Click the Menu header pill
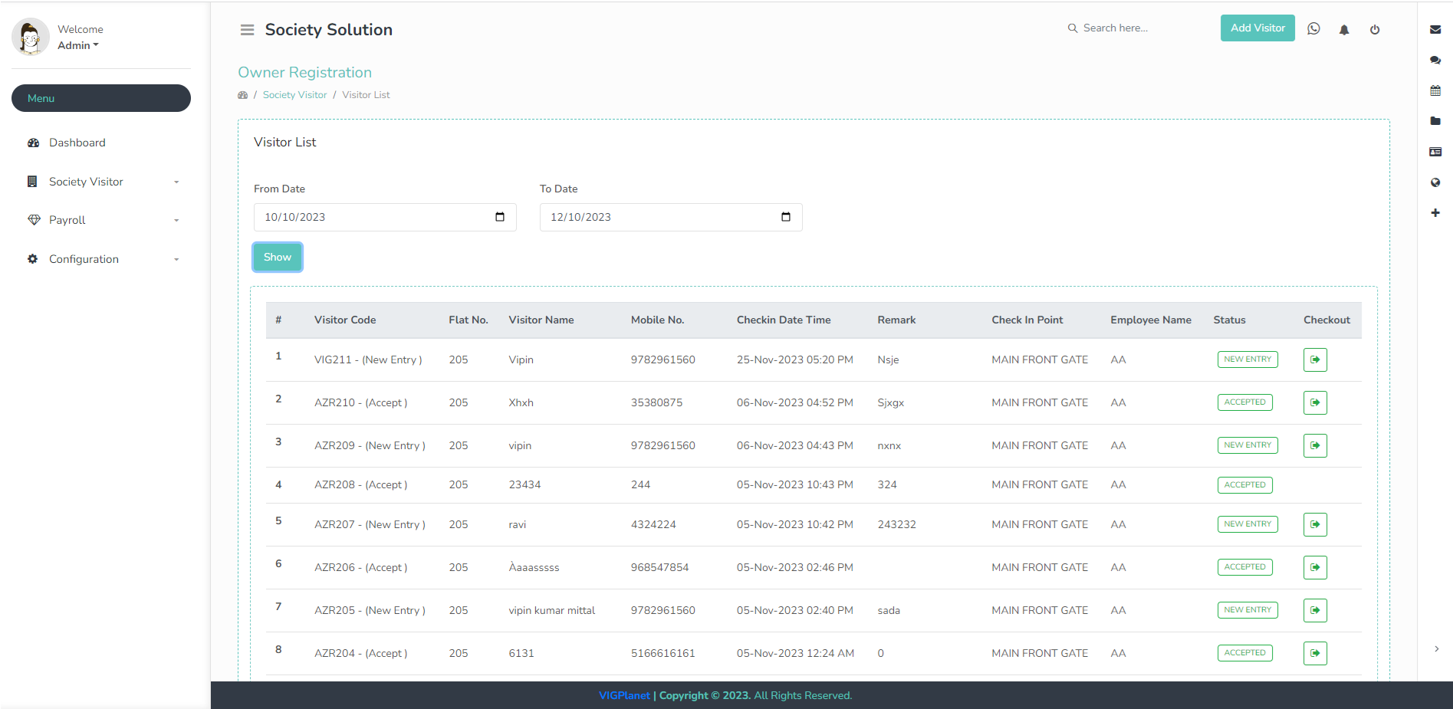This screenshot has height=709, width=1453. [101, 98]
